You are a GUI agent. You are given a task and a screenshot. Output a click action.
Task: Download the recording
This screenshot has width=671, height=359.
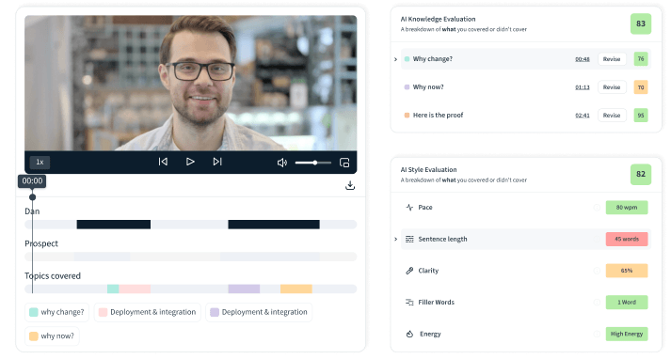pyautogui.click(x=350, y=185)
